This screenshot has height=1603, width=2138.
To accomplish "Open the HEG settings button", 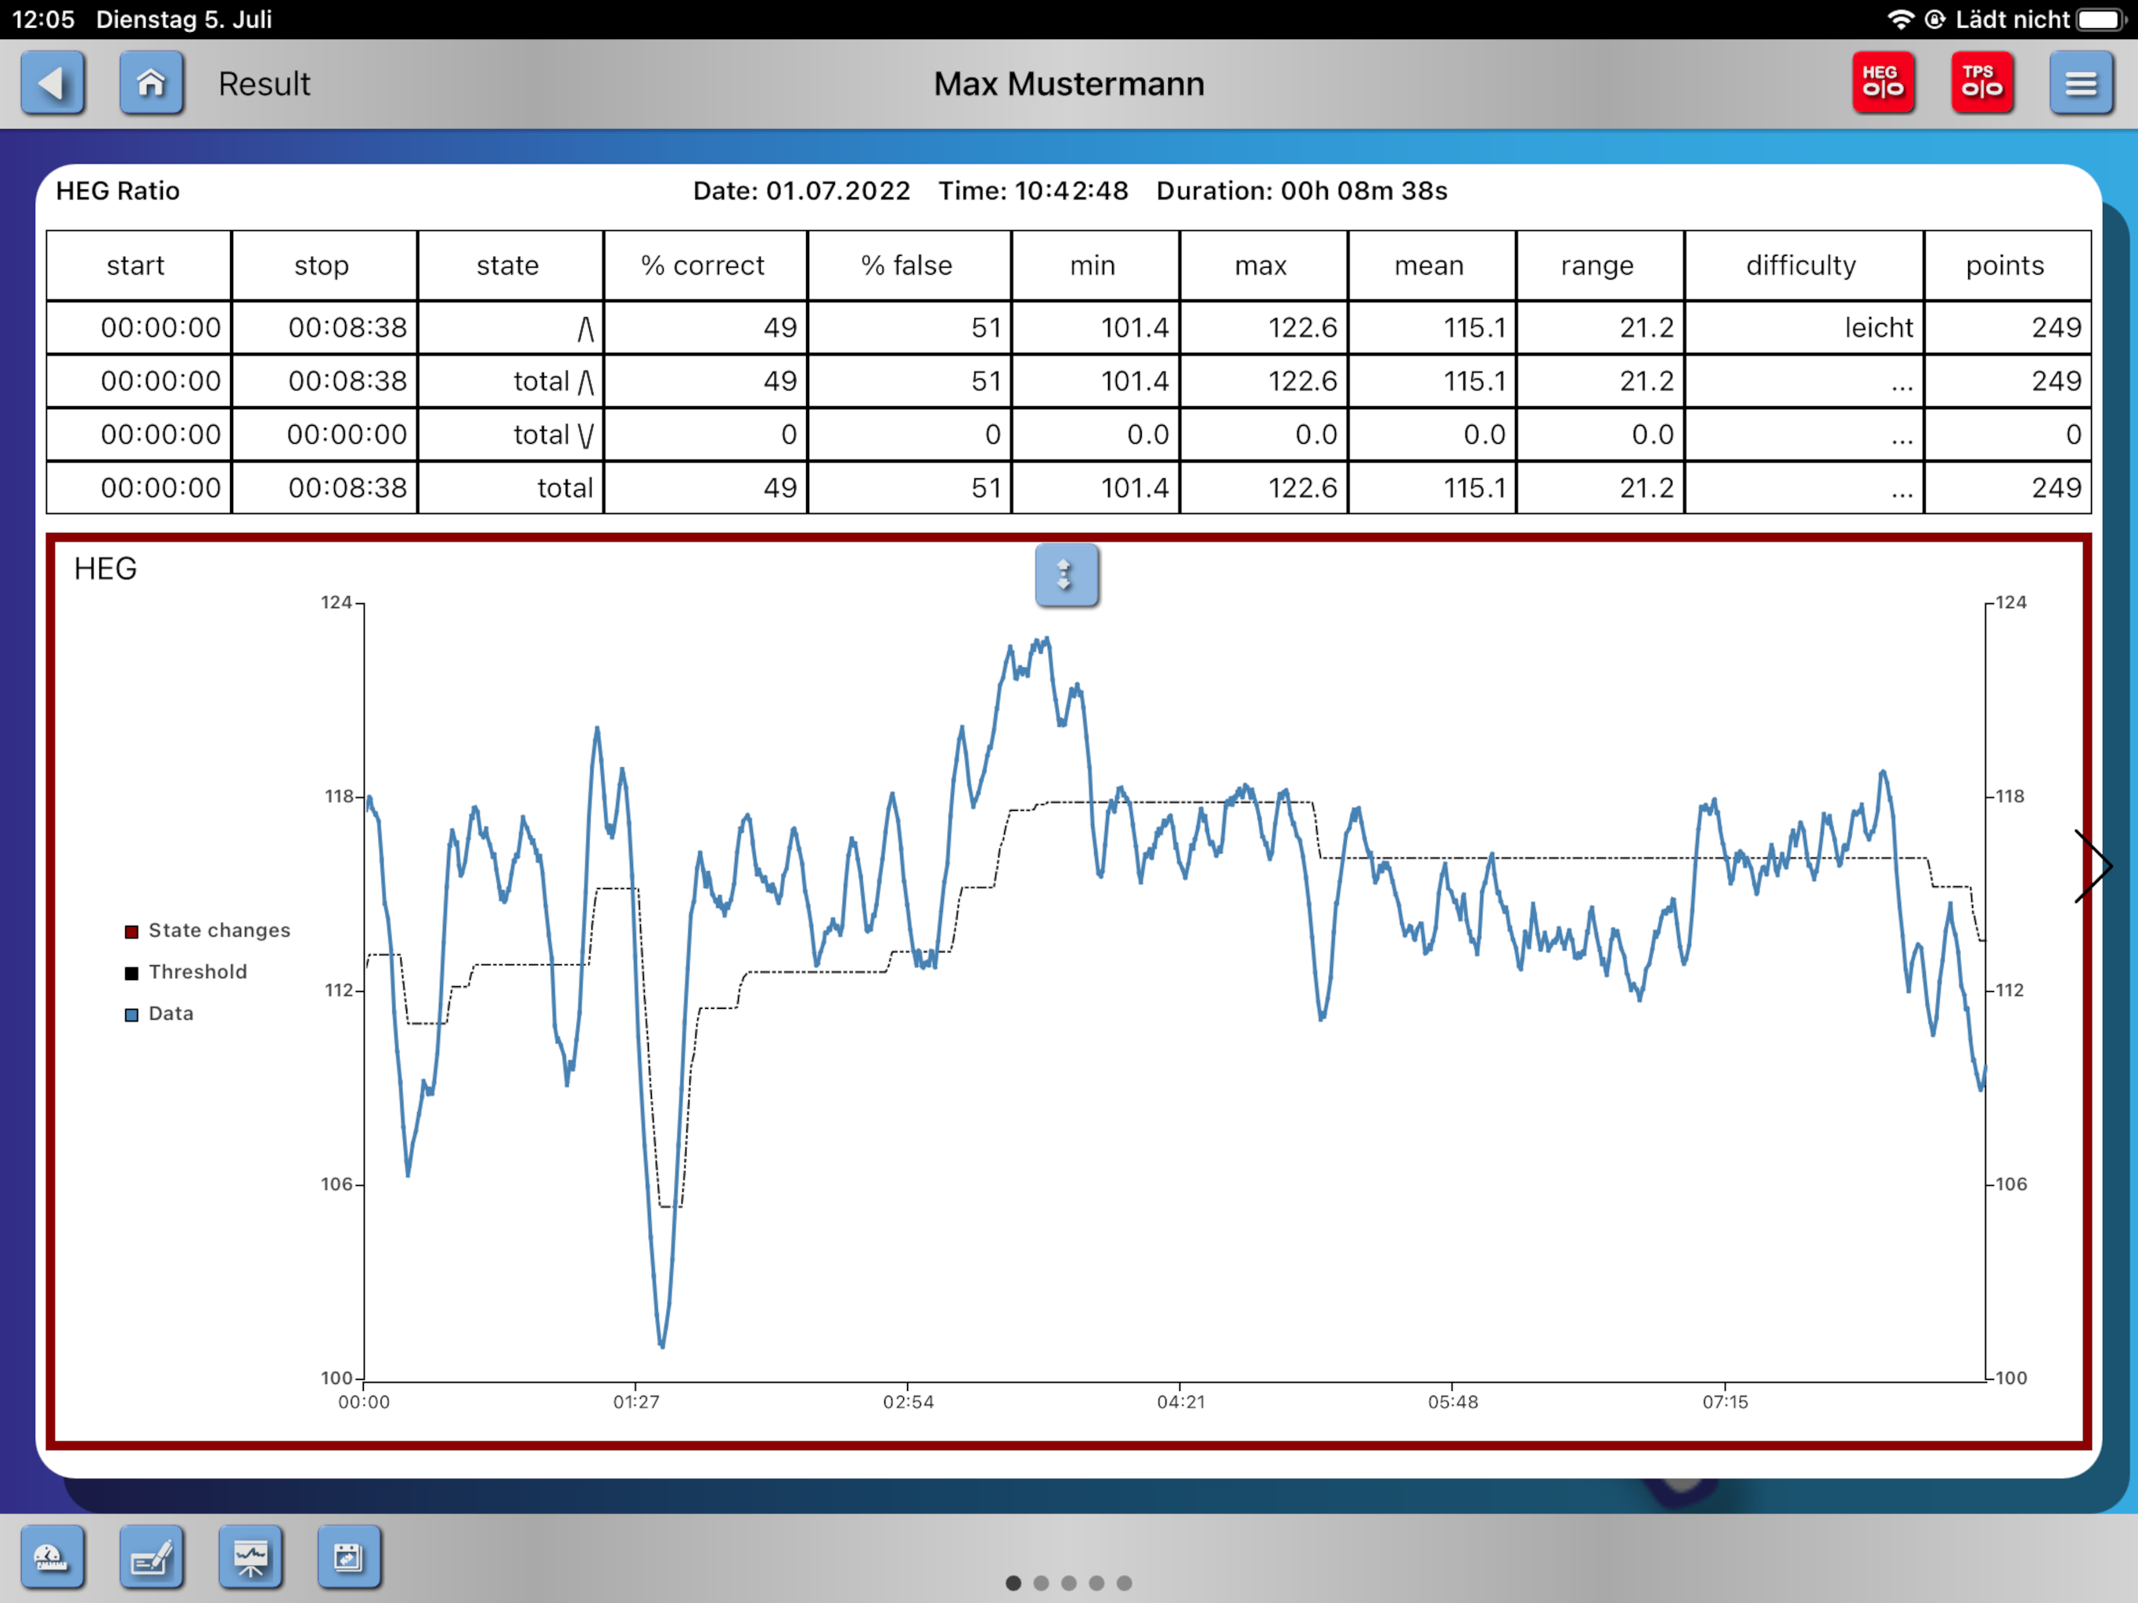I will [1882, 84].
